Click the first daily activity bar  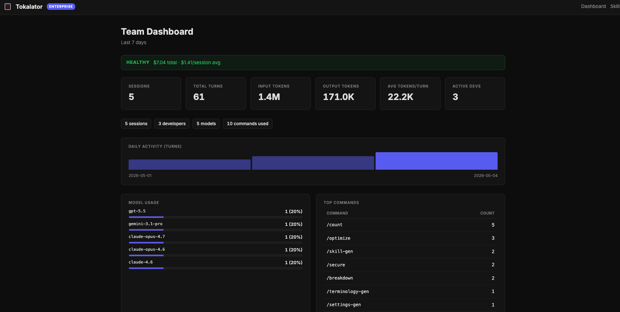190,165
